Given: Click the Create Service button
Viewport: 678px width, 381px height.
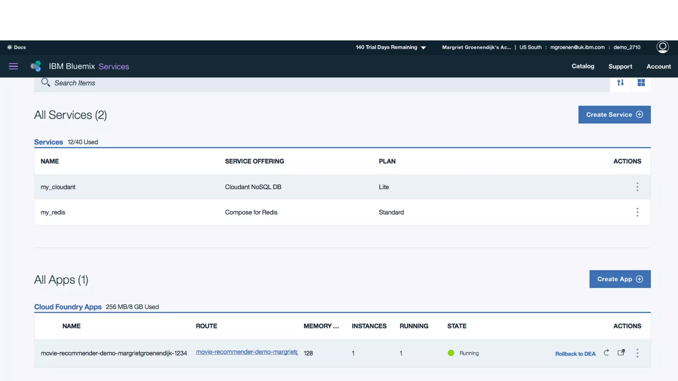Looking at the screenshot, I should point(614,115).
